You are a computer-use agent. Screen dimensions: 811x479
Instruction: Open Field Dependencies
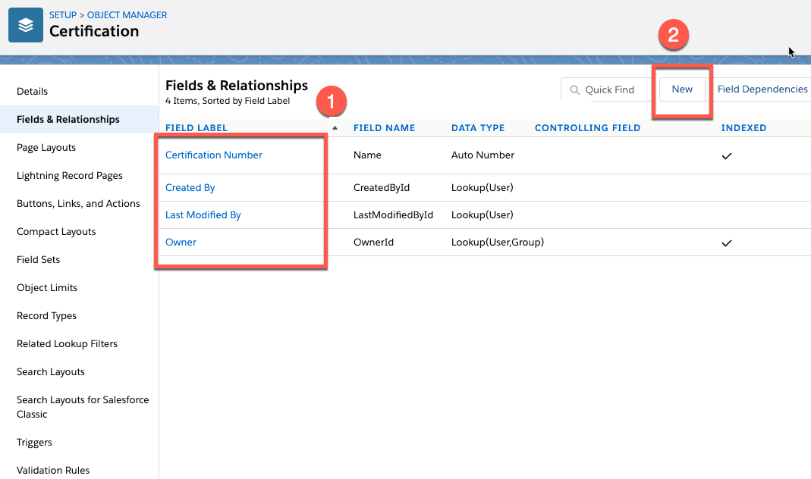[x=762, y=89]
